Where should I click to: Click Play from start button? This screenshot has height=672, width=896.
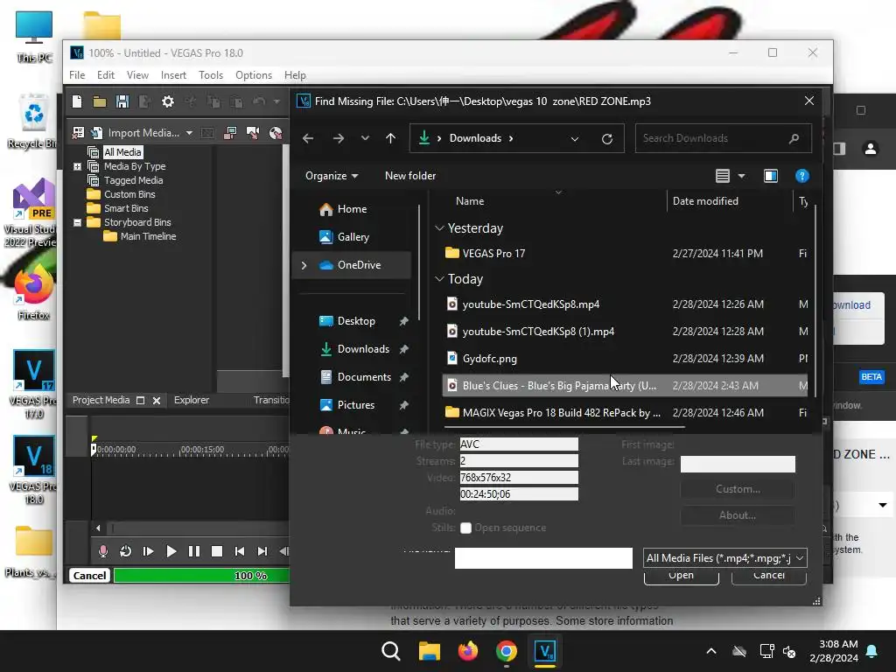(148, 551)
